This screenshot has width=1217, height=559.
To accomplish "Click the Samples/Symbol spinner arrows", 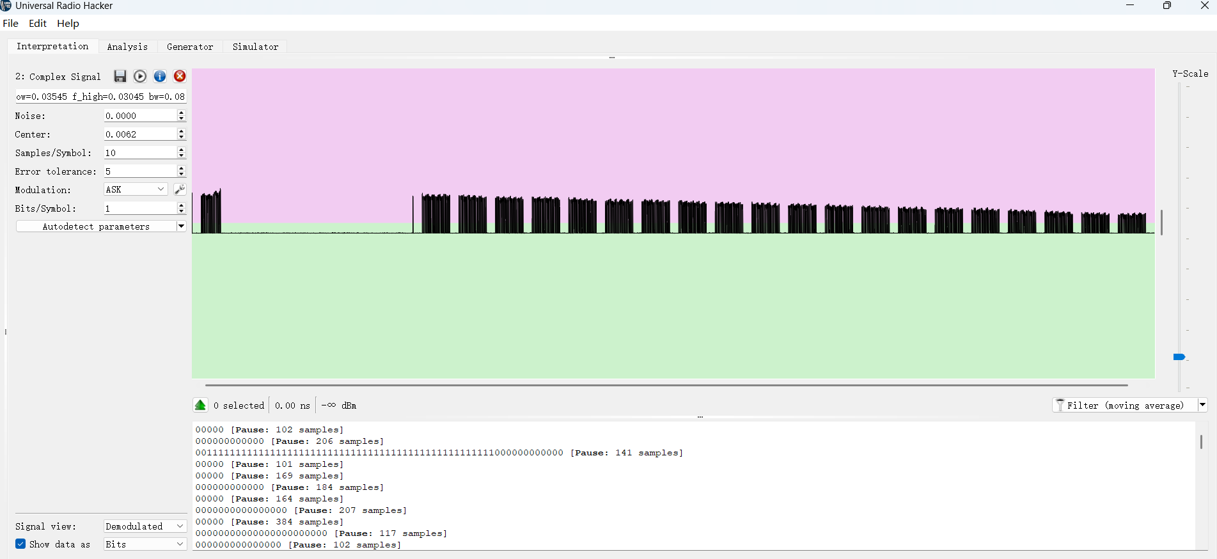I will coord(182,153).
